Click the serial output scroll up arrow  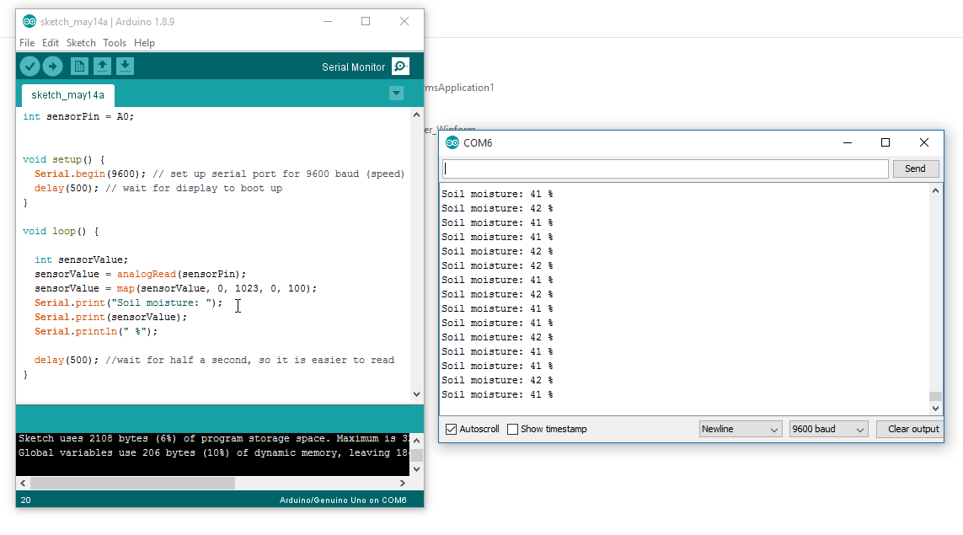(x=935, y=190)
